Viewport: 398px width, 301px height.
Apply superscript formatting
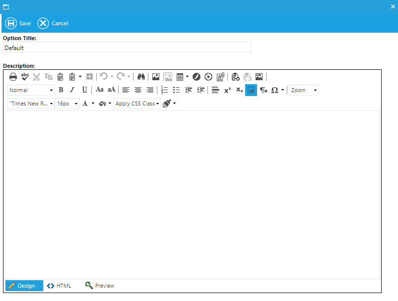coord(227,90)
